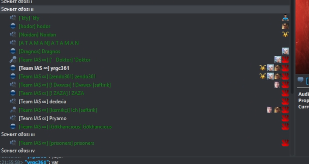Click the red flame badge on dedexia's row
The image size is (309, 164).
285,101
